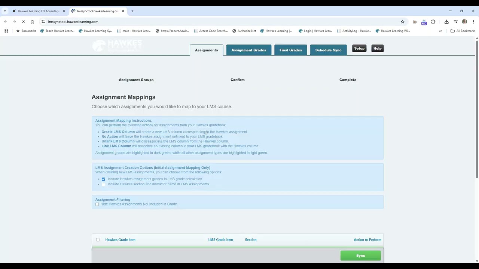479x269 pixels.
Task: Open the Apps grid in bookmarks bar
Action: tap(6, 31)
